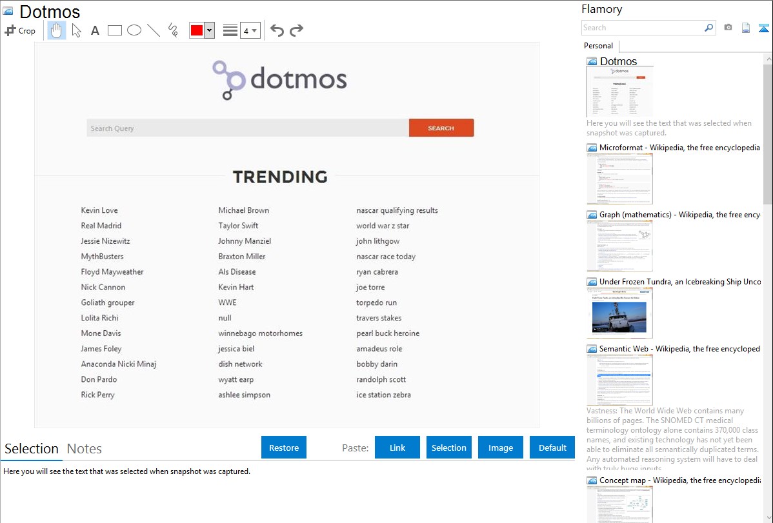Viewport: 773px width, 523px height.
Task: Open the Graph (mathematics) snapshot thumbnail
Action: [619, 246]
